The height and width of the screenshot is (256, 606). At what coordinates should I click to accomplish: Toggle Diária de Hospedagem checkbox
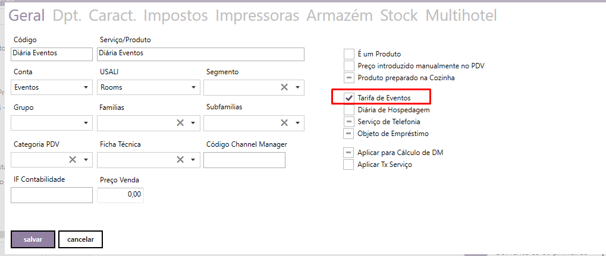(349, 110)
